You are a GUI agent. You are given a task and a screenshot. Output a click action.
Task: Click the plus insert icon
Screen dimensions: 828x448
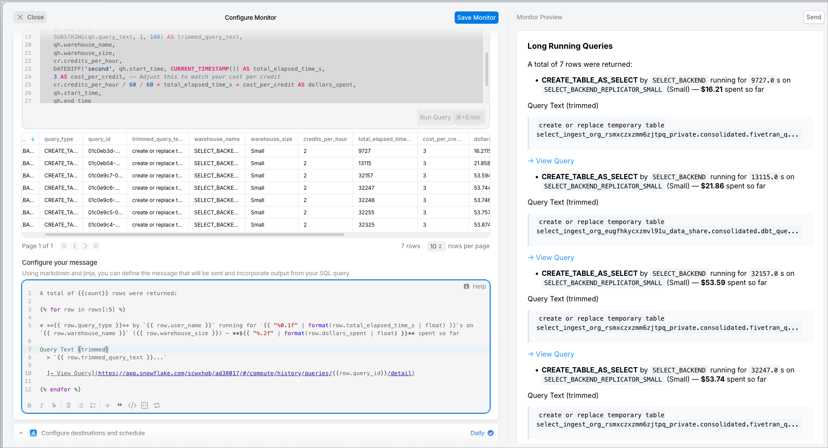tap(108, 405)
